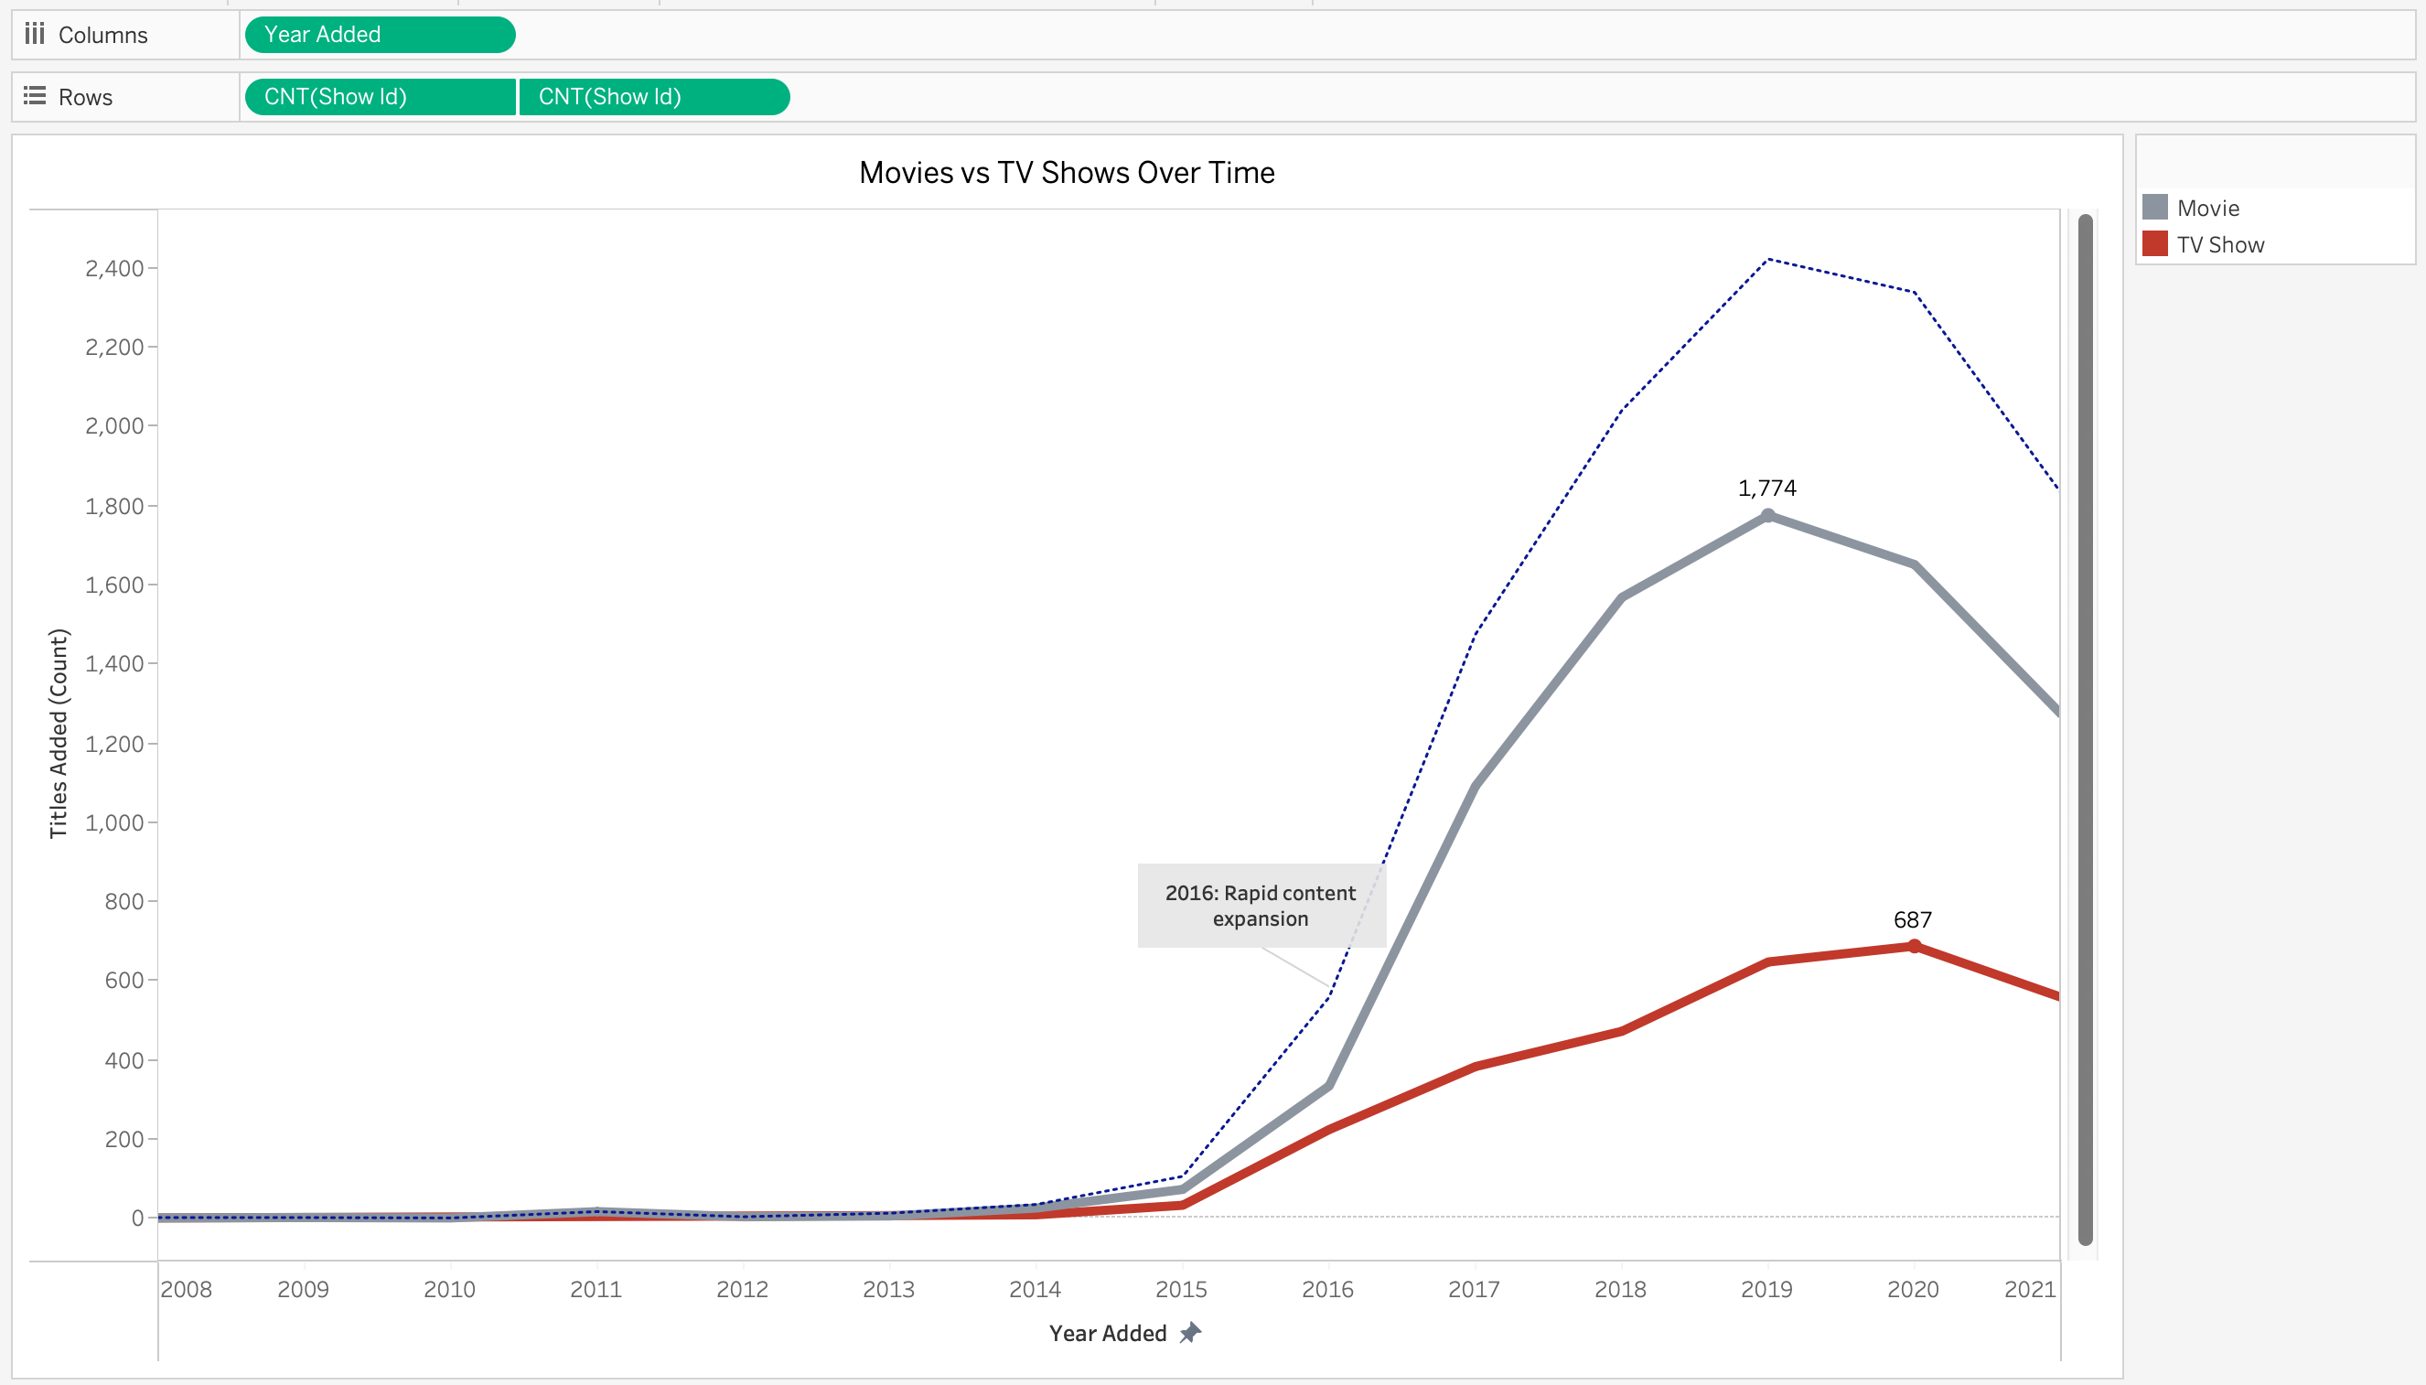Click the 2,400 y-axis tick label
The width and height of the screenshot is (2426, 1385).
114,268
